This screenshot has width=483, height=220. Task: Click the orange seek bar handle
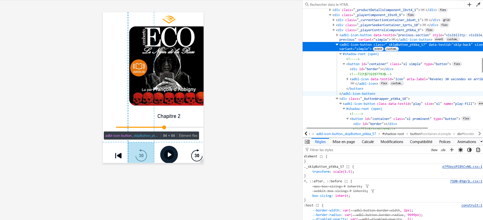(x=164, y=127)
